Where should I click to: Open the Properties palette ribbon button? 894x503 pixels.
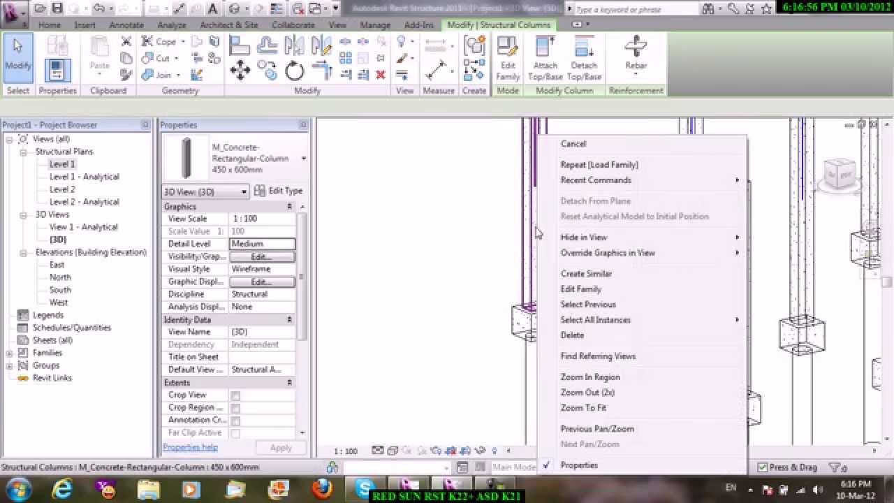click(x=57, y=70)
